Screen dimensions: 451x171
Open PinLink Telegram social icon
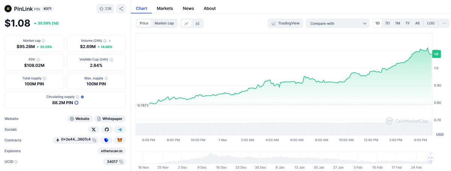click(x=120, y=129)
